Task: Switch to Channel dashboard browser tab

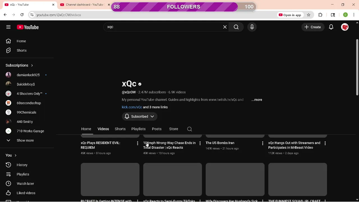Action: (x=84, y=4)
